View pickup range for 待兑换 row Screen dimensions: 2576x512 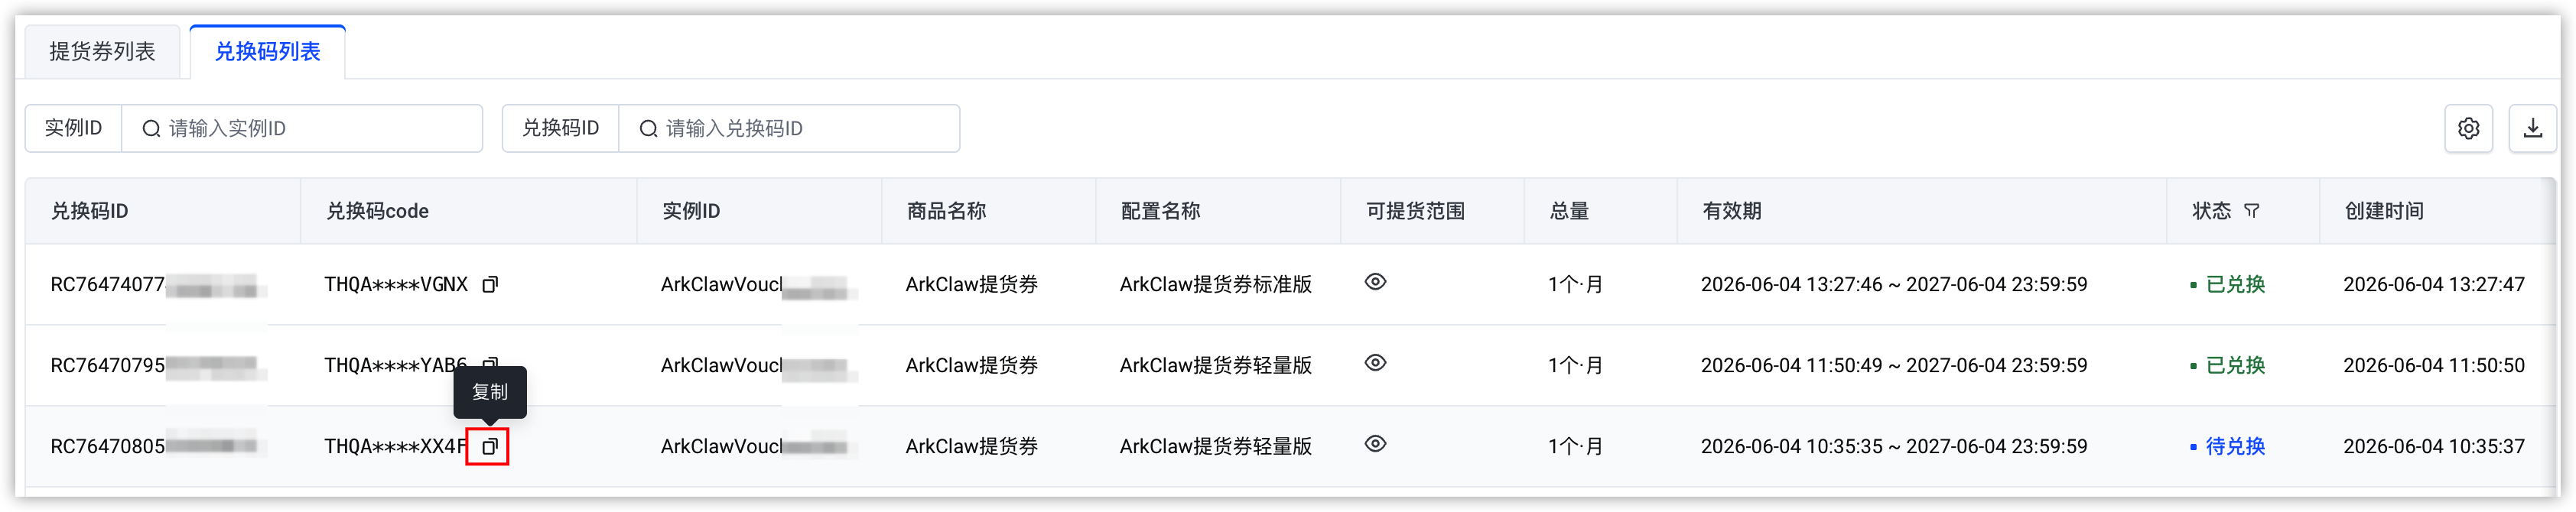pos(1375,444)
